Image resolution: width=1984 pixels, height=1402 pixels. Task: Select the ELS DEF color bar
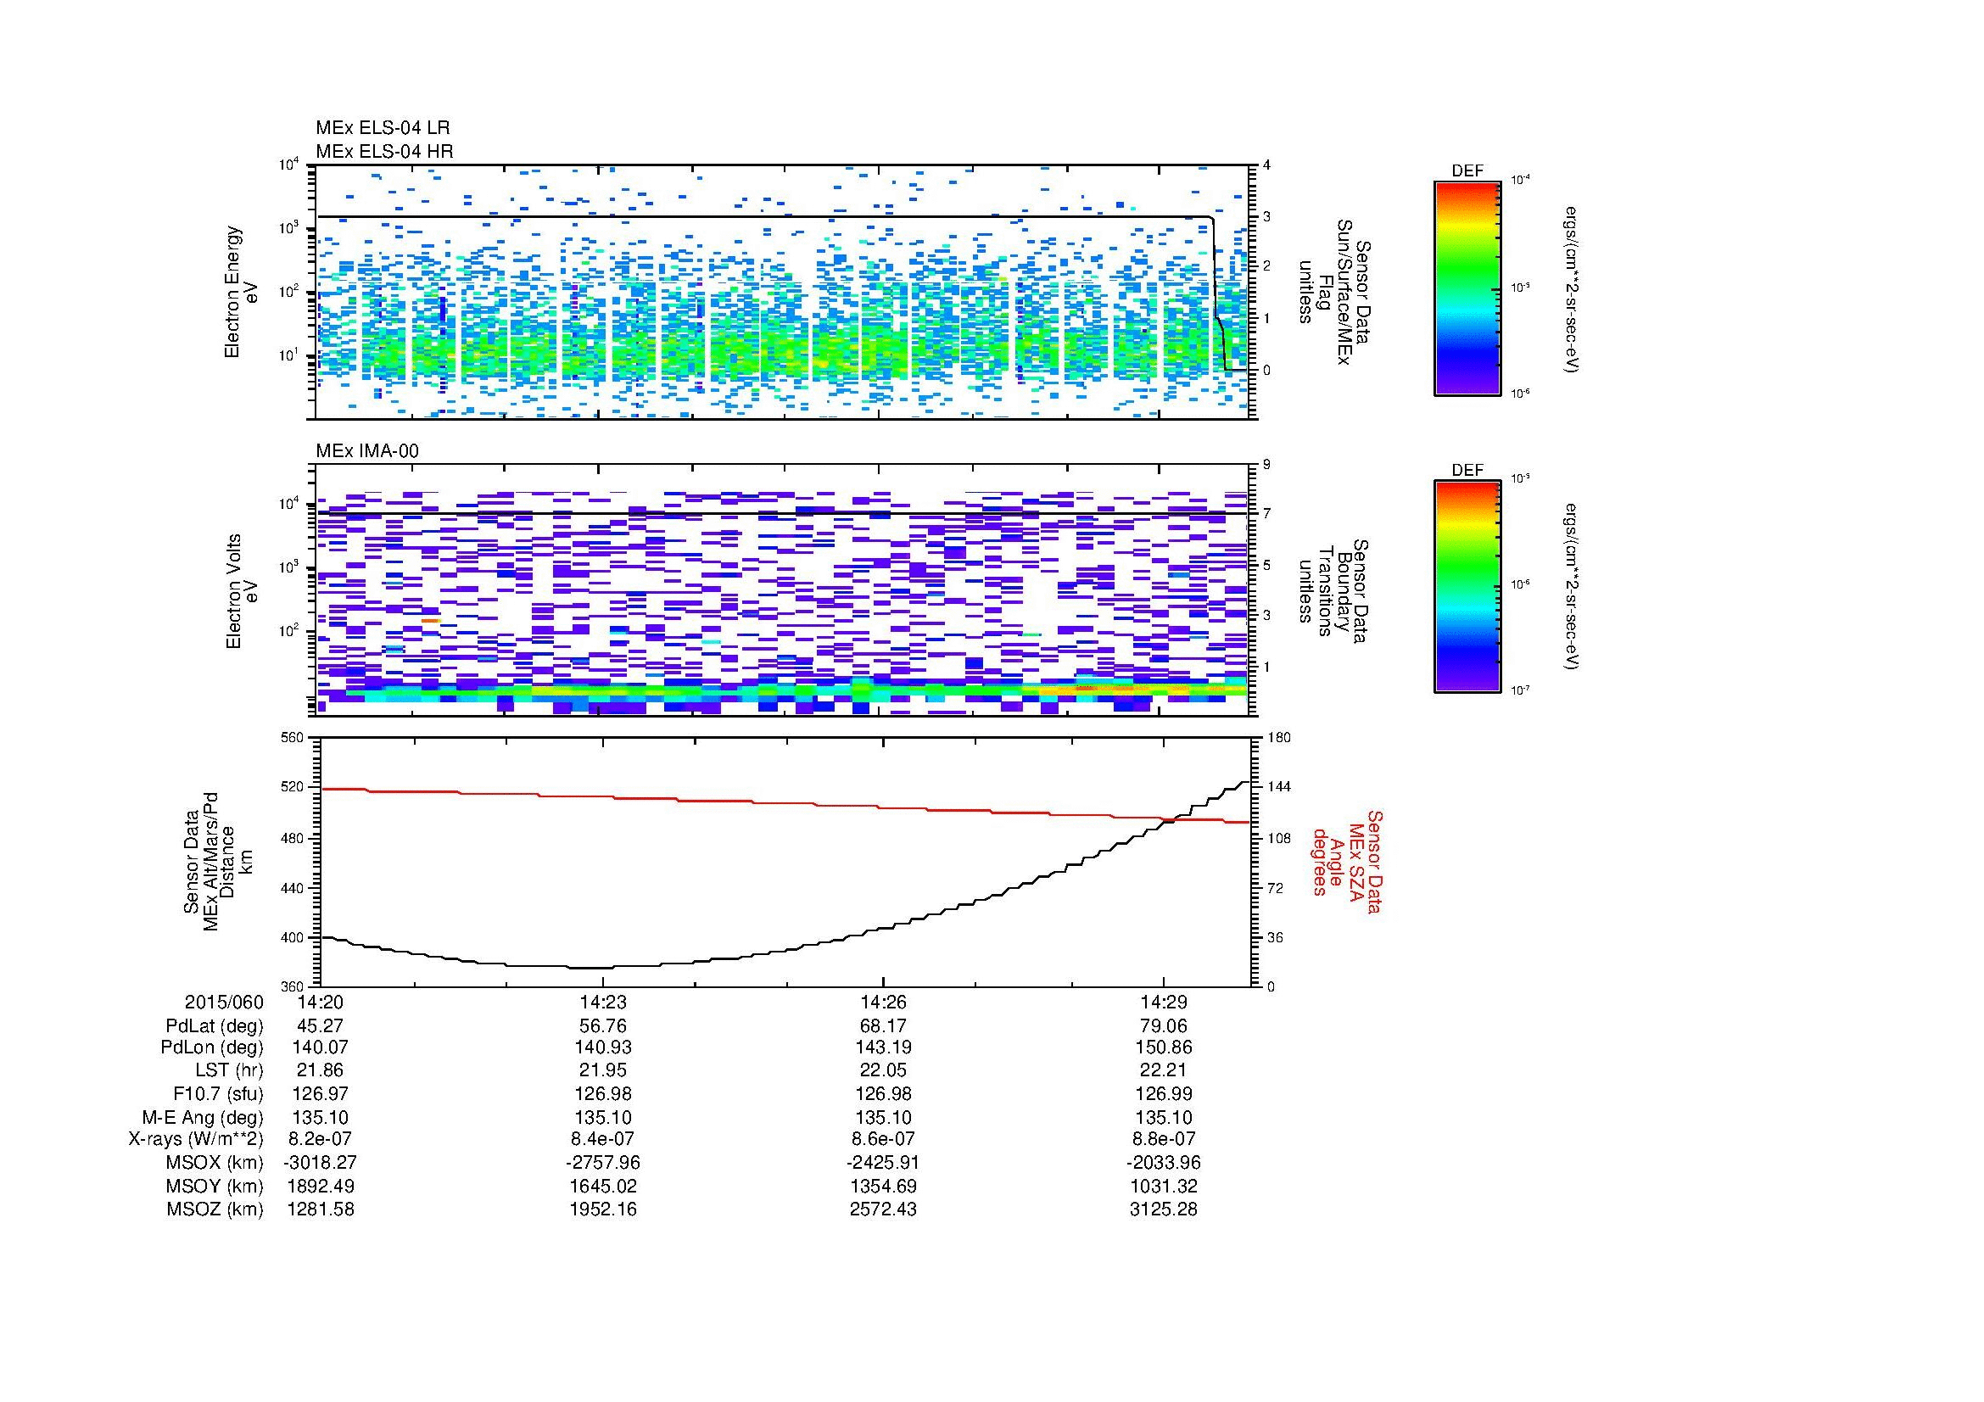(x=1467, y=288)
